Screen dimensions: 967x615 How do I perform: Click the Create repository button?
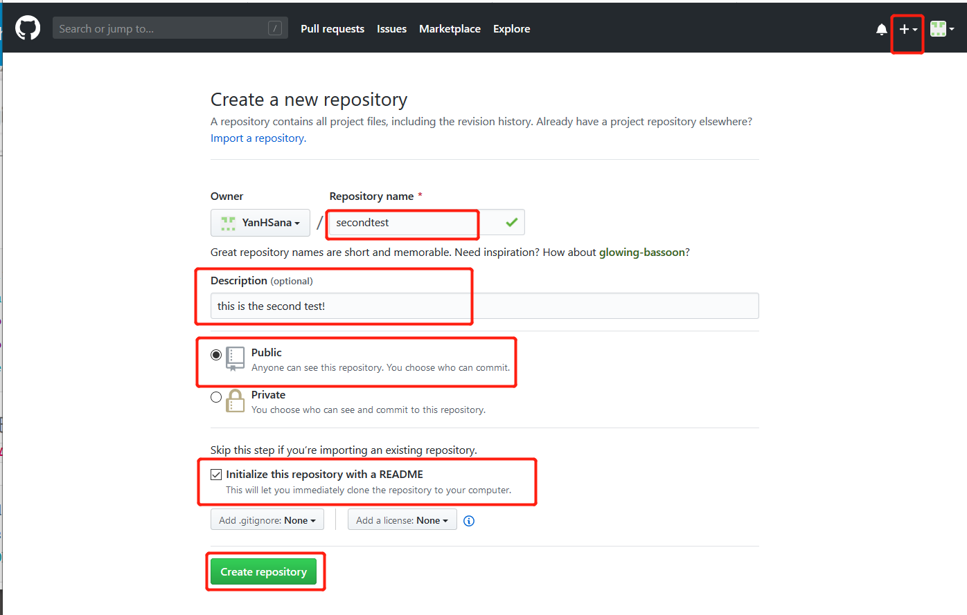263,571
